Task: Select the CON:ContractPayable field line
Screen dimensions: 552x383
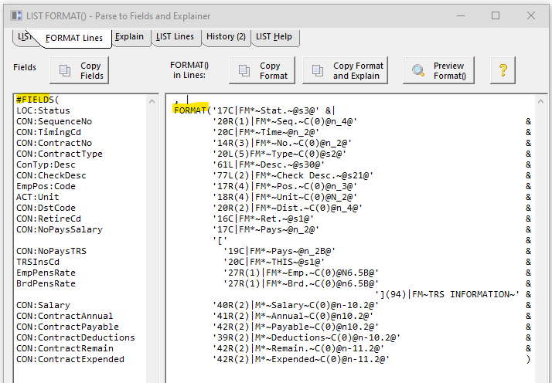Action: pos(67,327)
